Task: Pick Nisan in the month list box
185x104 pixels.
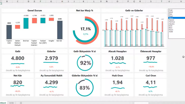Action: coord(177,16)
